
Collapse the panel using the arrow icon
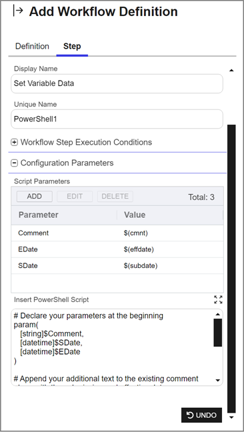click(x=18, y=11)
